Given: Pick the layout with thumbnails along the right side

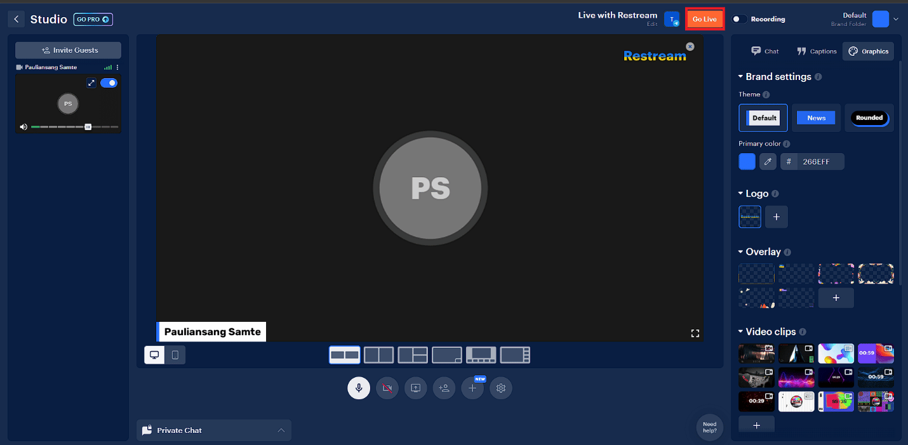Looking at the screenshot, I should click(x=515, y=355).
